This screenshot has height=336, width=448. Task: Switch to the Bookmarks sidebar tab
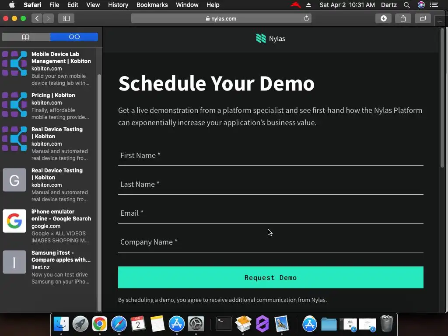click(x=26, y=37)
